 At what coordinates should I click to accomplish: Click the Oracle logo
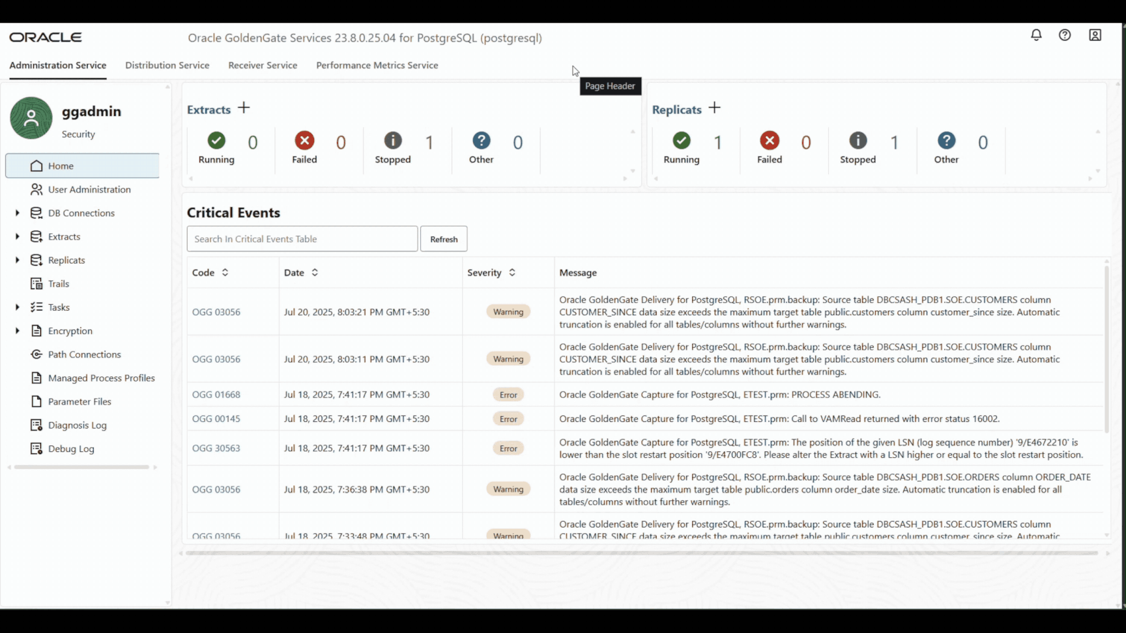coord(46,37)
